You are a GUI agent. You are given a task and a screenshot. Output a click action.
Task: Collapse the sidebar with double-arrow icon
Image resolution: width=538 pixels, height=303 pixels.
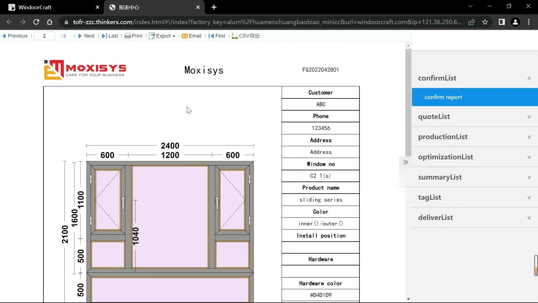tap(405, 162)
